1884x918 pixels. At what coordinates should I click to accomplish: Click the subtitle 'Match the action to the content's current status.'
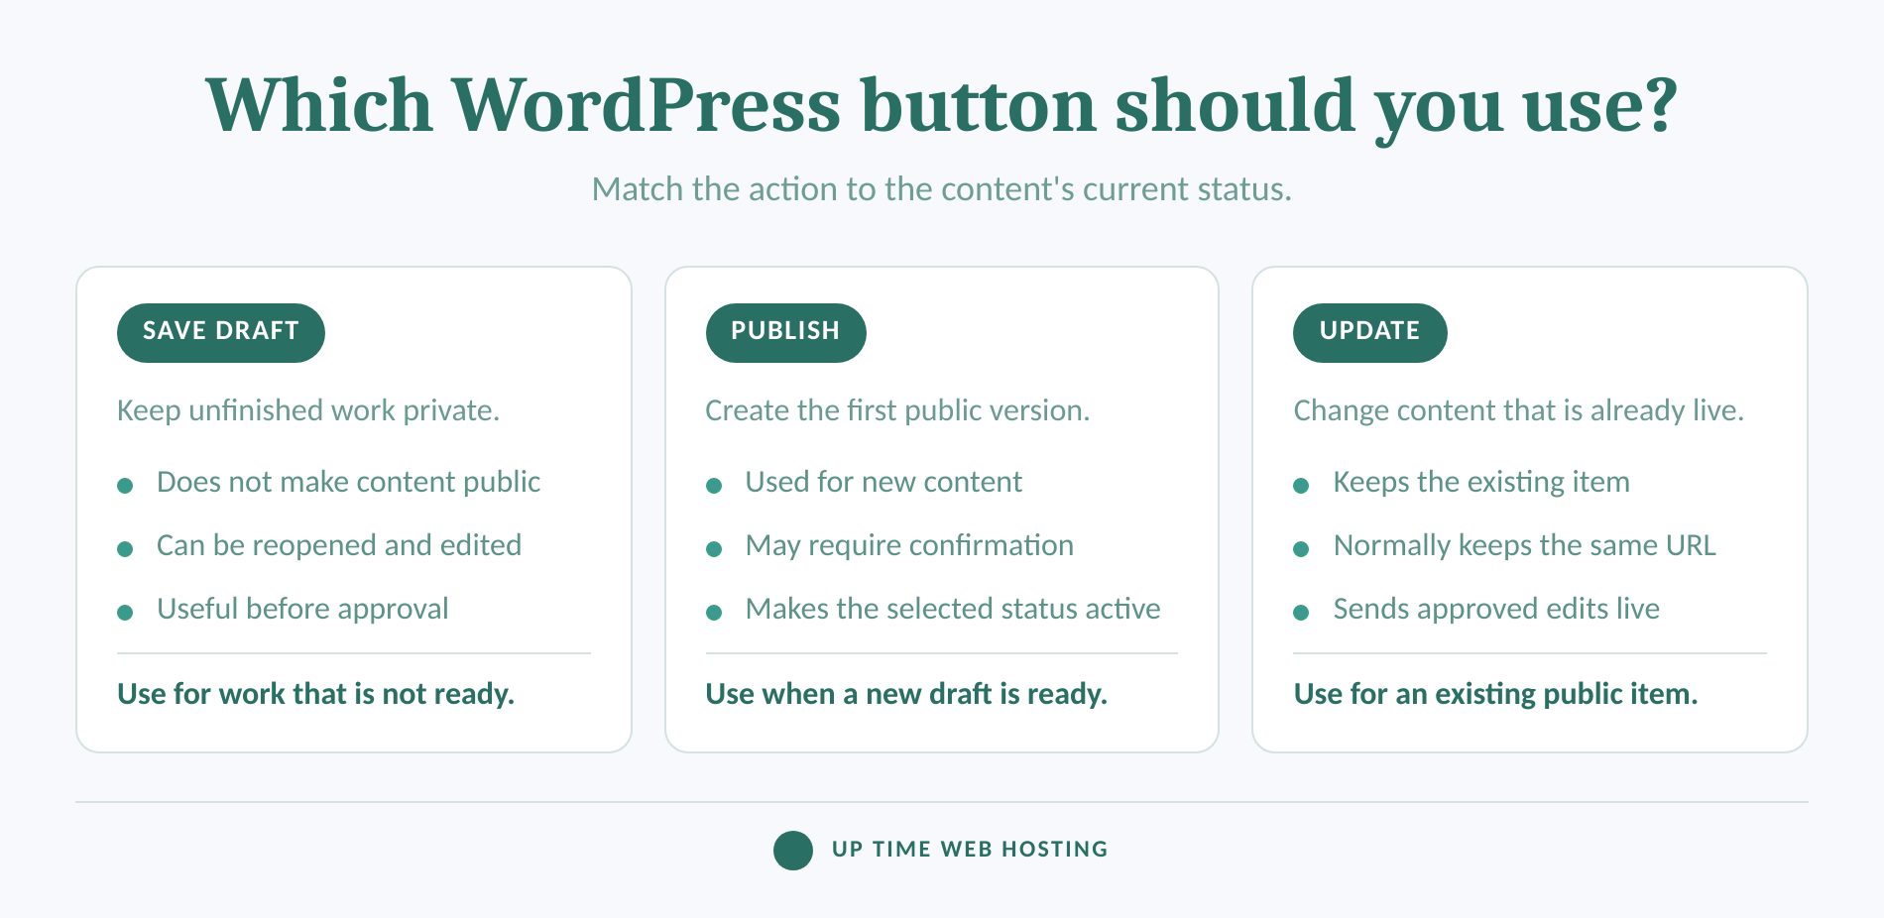[942, 188]
